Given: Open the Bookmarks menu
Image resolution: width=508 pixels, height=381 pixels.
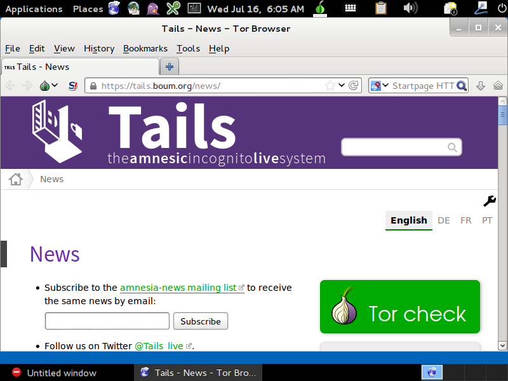Looking at the screenshot, I should tap(145, 49).
